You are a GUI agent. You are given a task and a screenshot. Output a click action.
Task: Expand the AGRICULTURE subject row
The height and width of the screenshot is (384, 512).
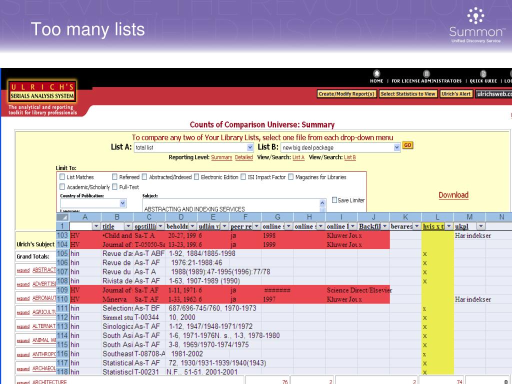[x=23, y=312]
